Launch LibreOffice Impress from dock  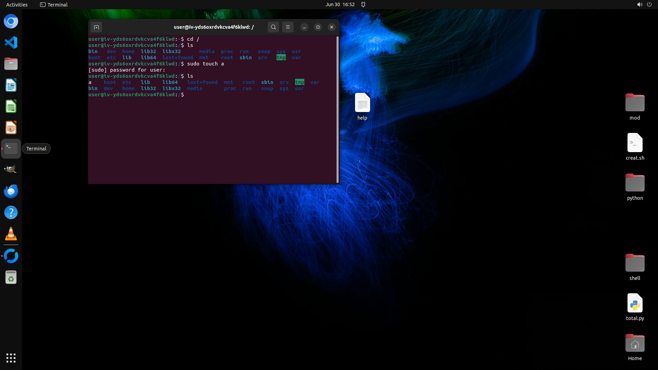(11, 128)
